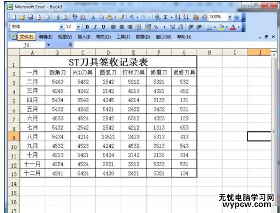Viewport: 280px width, 213px height.
Task: Click the formula bar input area
Action: 175,45
